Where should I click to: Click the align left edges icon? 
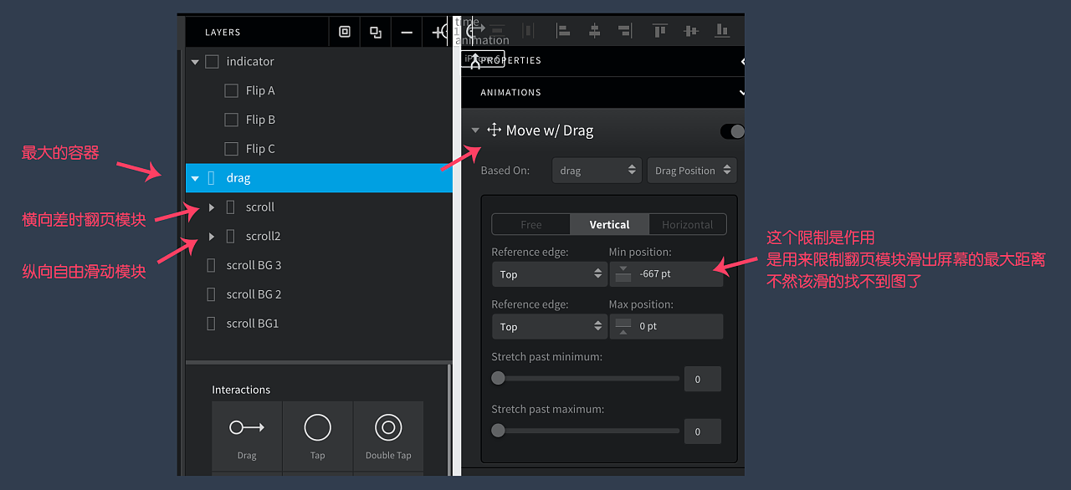point(564,31)
